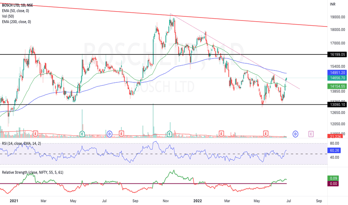
Task: Click the 13850.00 price axis tick
Action: 338,91
